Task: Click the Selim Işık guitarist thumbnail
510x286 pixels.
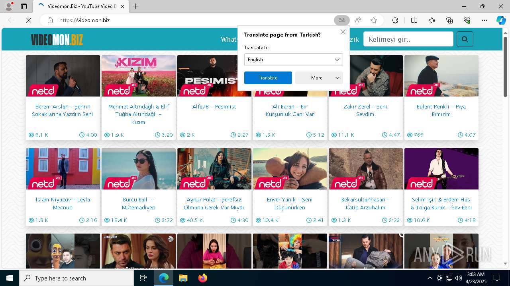Action: [441, 169]
